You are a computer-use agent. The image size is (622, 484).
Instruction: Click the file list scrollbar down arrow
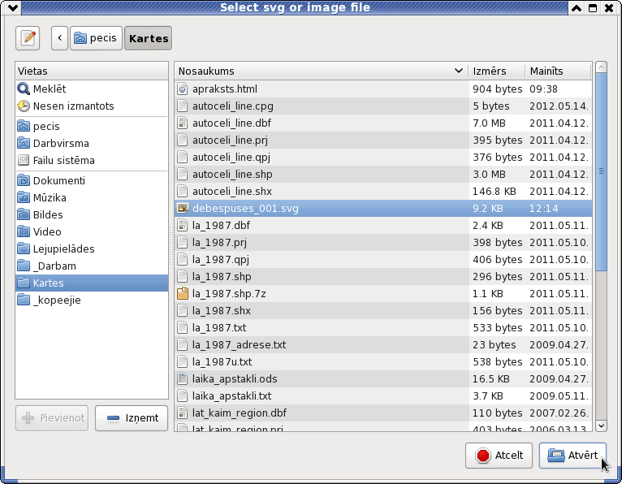[x=601, y=426]
